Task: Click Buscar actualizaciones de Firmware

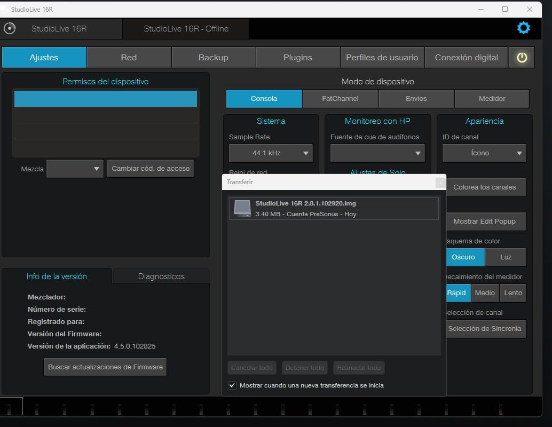Action: pyautogui.click(x=105, y=367)
